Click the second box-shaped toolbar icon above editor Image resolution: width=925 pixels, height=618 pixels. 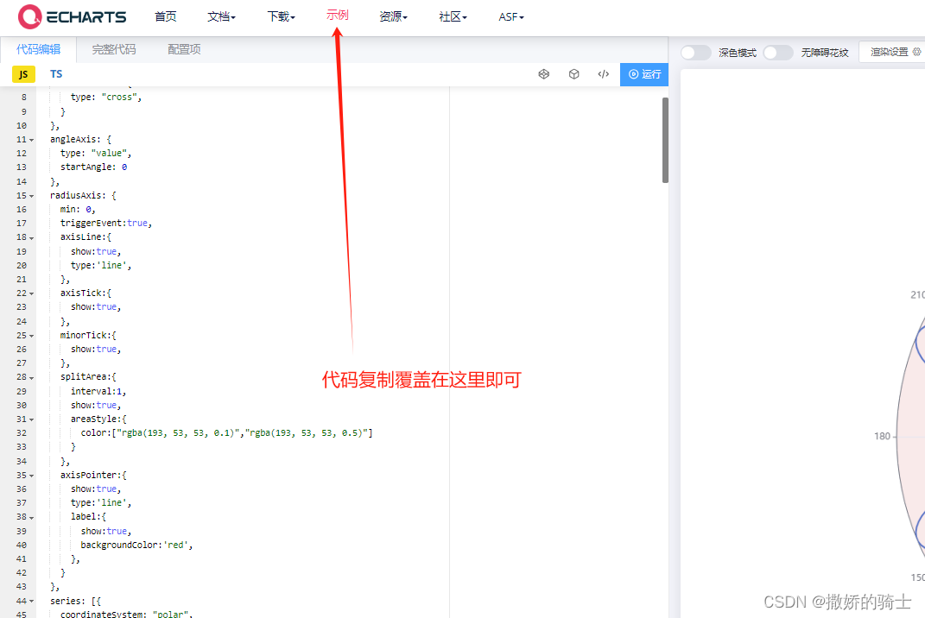pyautogui.click(x=574, y=74)
